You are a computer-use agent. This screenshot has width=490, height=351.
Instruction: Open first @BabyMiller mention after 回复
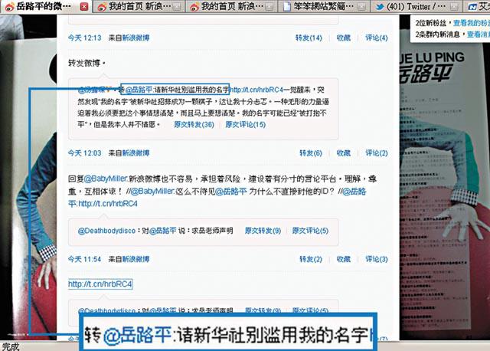[x=106, y=179]
